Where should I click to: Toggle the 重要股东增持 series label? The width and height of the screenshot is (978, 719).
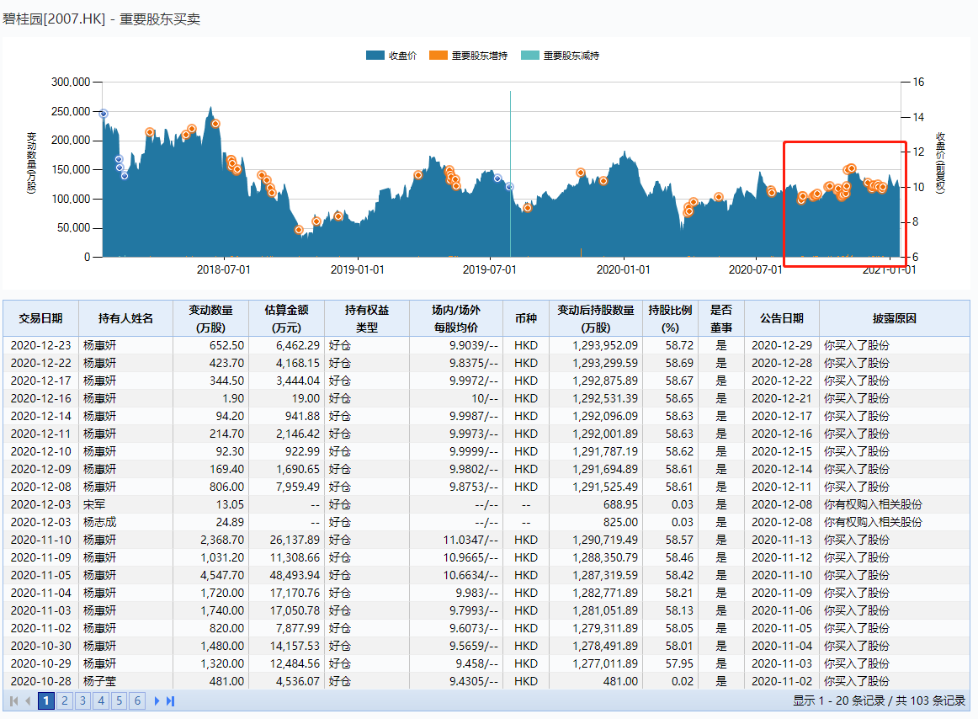[x=480, y=56]
